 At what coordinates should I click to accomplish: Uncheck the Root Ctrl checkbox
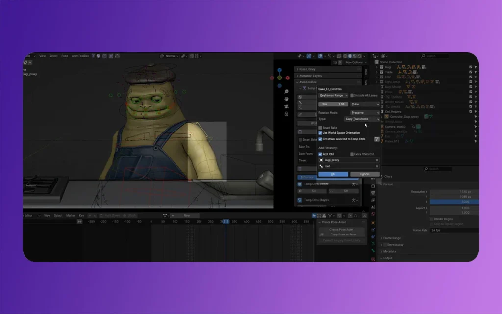pos(320,154)
